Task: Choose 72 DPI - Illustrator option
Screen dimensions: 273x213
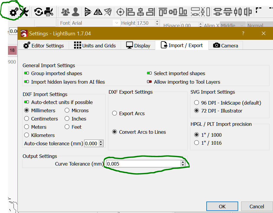Action: coord(197,110)
